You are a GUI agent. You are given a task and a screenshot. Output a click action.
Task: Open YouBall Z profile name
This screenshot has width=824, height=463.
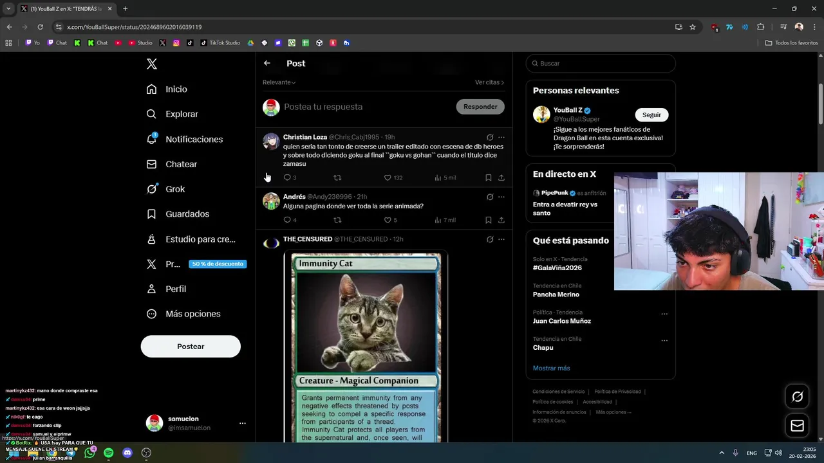568,110
